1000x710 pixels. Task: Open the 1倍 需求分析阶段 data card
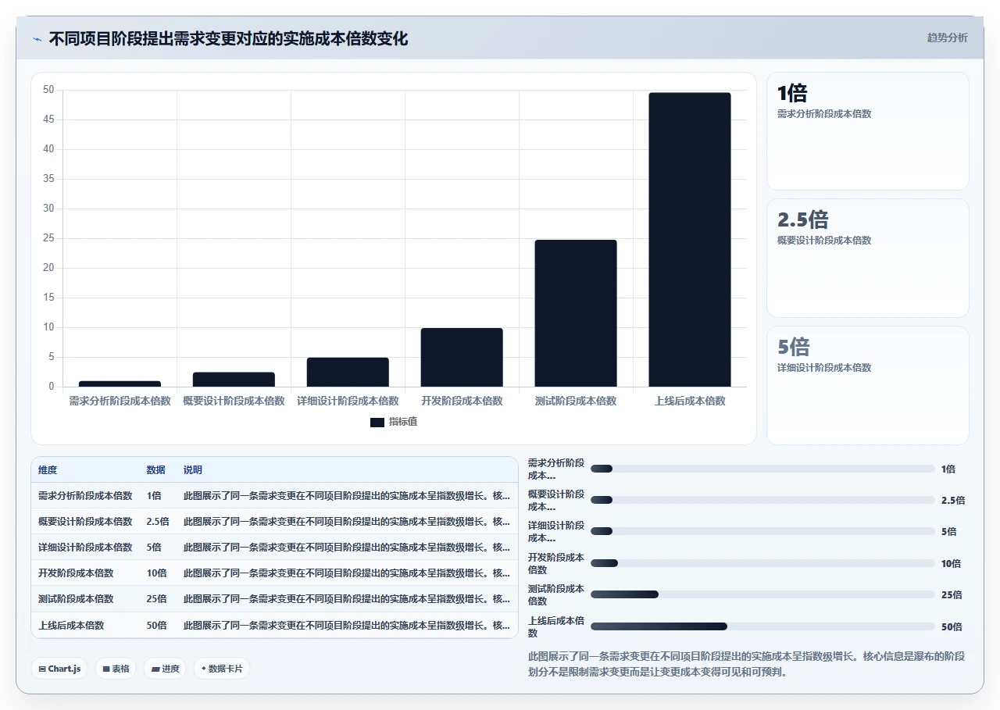(868, 131)
